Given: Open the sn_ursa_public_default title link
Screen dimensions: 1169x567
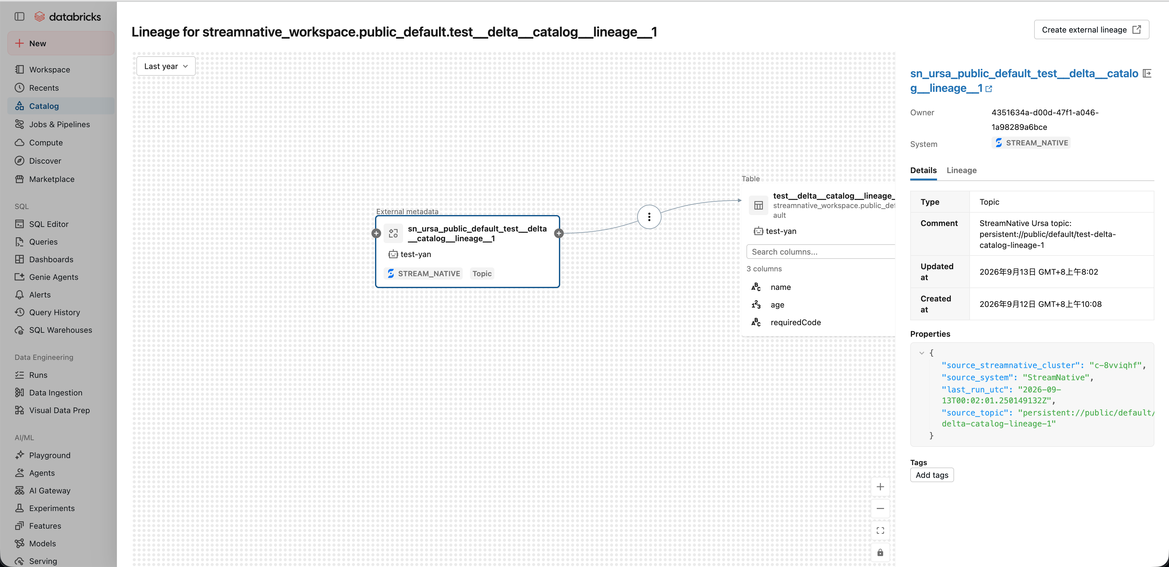Looking at the screenshot, I should (1024, 81).
